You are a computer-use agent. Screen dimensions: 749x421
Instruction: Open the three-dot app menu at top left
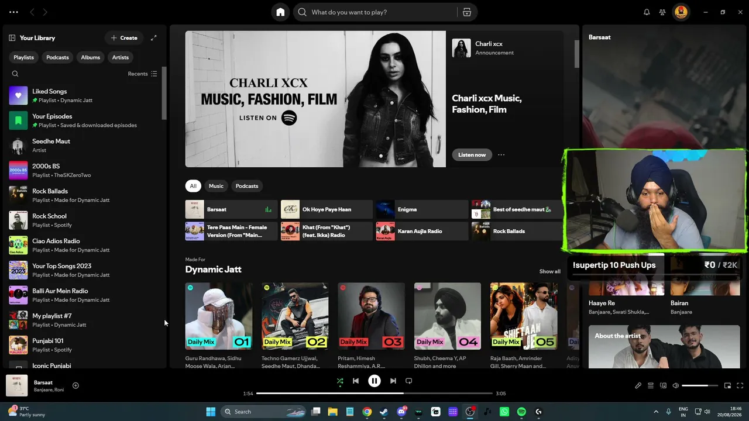pyautogui.click(x=13, y=12)
